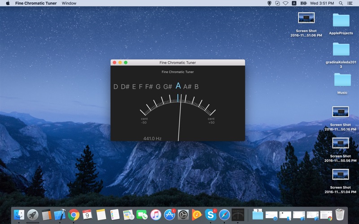359x224 pixels.
Task: Click Wi-Fi status icon in menu bar
Action: (285, 3)
